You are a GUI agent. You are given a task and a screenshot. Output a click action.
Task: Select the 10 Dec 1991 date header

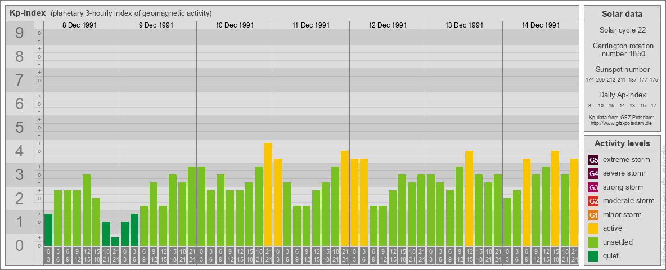(235, 25)
